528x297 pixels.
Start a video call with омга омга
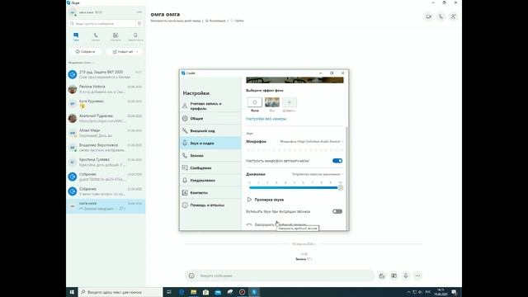coord(428,16)
